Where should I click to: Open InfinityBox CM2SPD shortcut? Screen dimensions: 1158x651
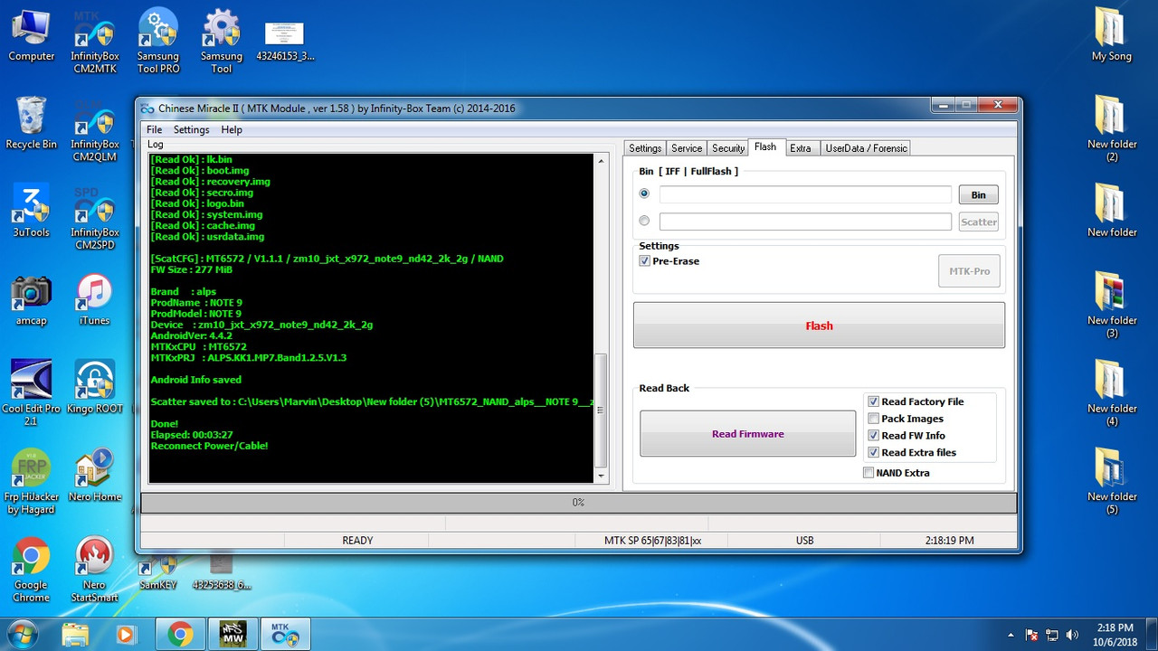pyautogui.click(x=95, y=217)
